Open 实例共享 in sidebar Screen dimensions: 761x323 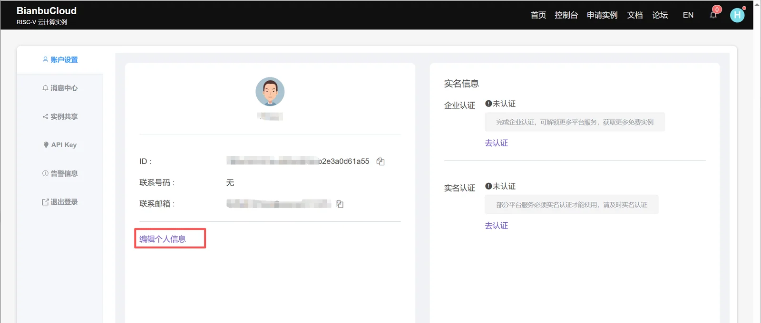(x=60, y=116)
